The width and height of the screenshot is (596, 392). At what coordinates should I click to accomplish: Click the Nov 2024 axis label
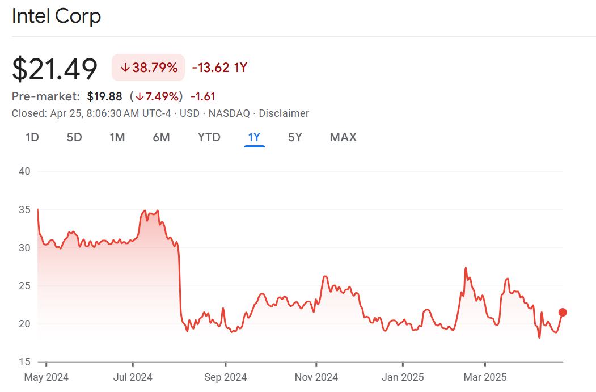pos(316,377)
